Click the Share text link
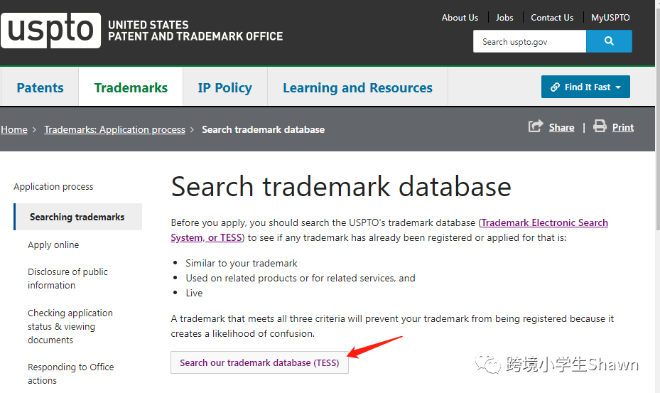The image size is (660, 393). (x=561, y=128)
